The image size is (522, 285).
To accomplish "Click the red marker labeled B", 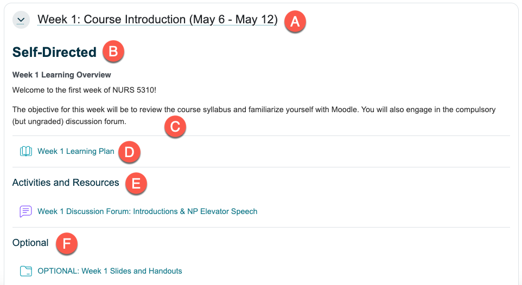I will [113, 52].
